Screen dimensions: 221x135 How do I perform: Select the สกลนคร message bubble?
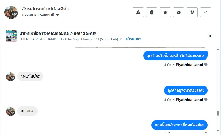(x=27, y=111)
